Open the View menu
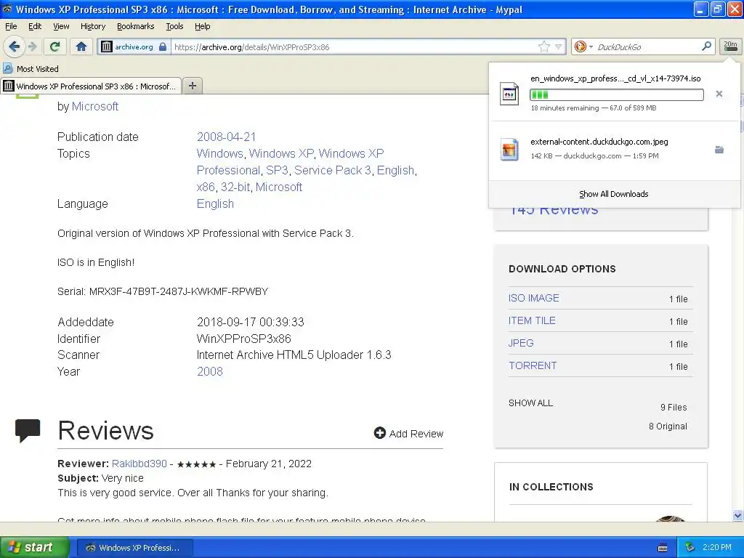The height and width of the screenshot is (558, 744). pyautogui.click(x=61, y=26)
